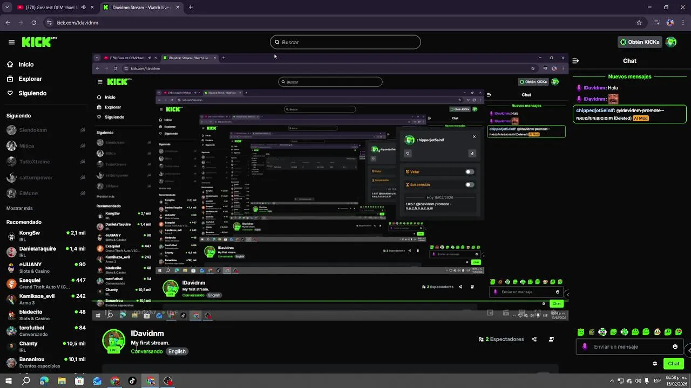The height and width of the screenshot is (388, 691).
Task: Open followed channel Milica
Action: tap(46, 146)
